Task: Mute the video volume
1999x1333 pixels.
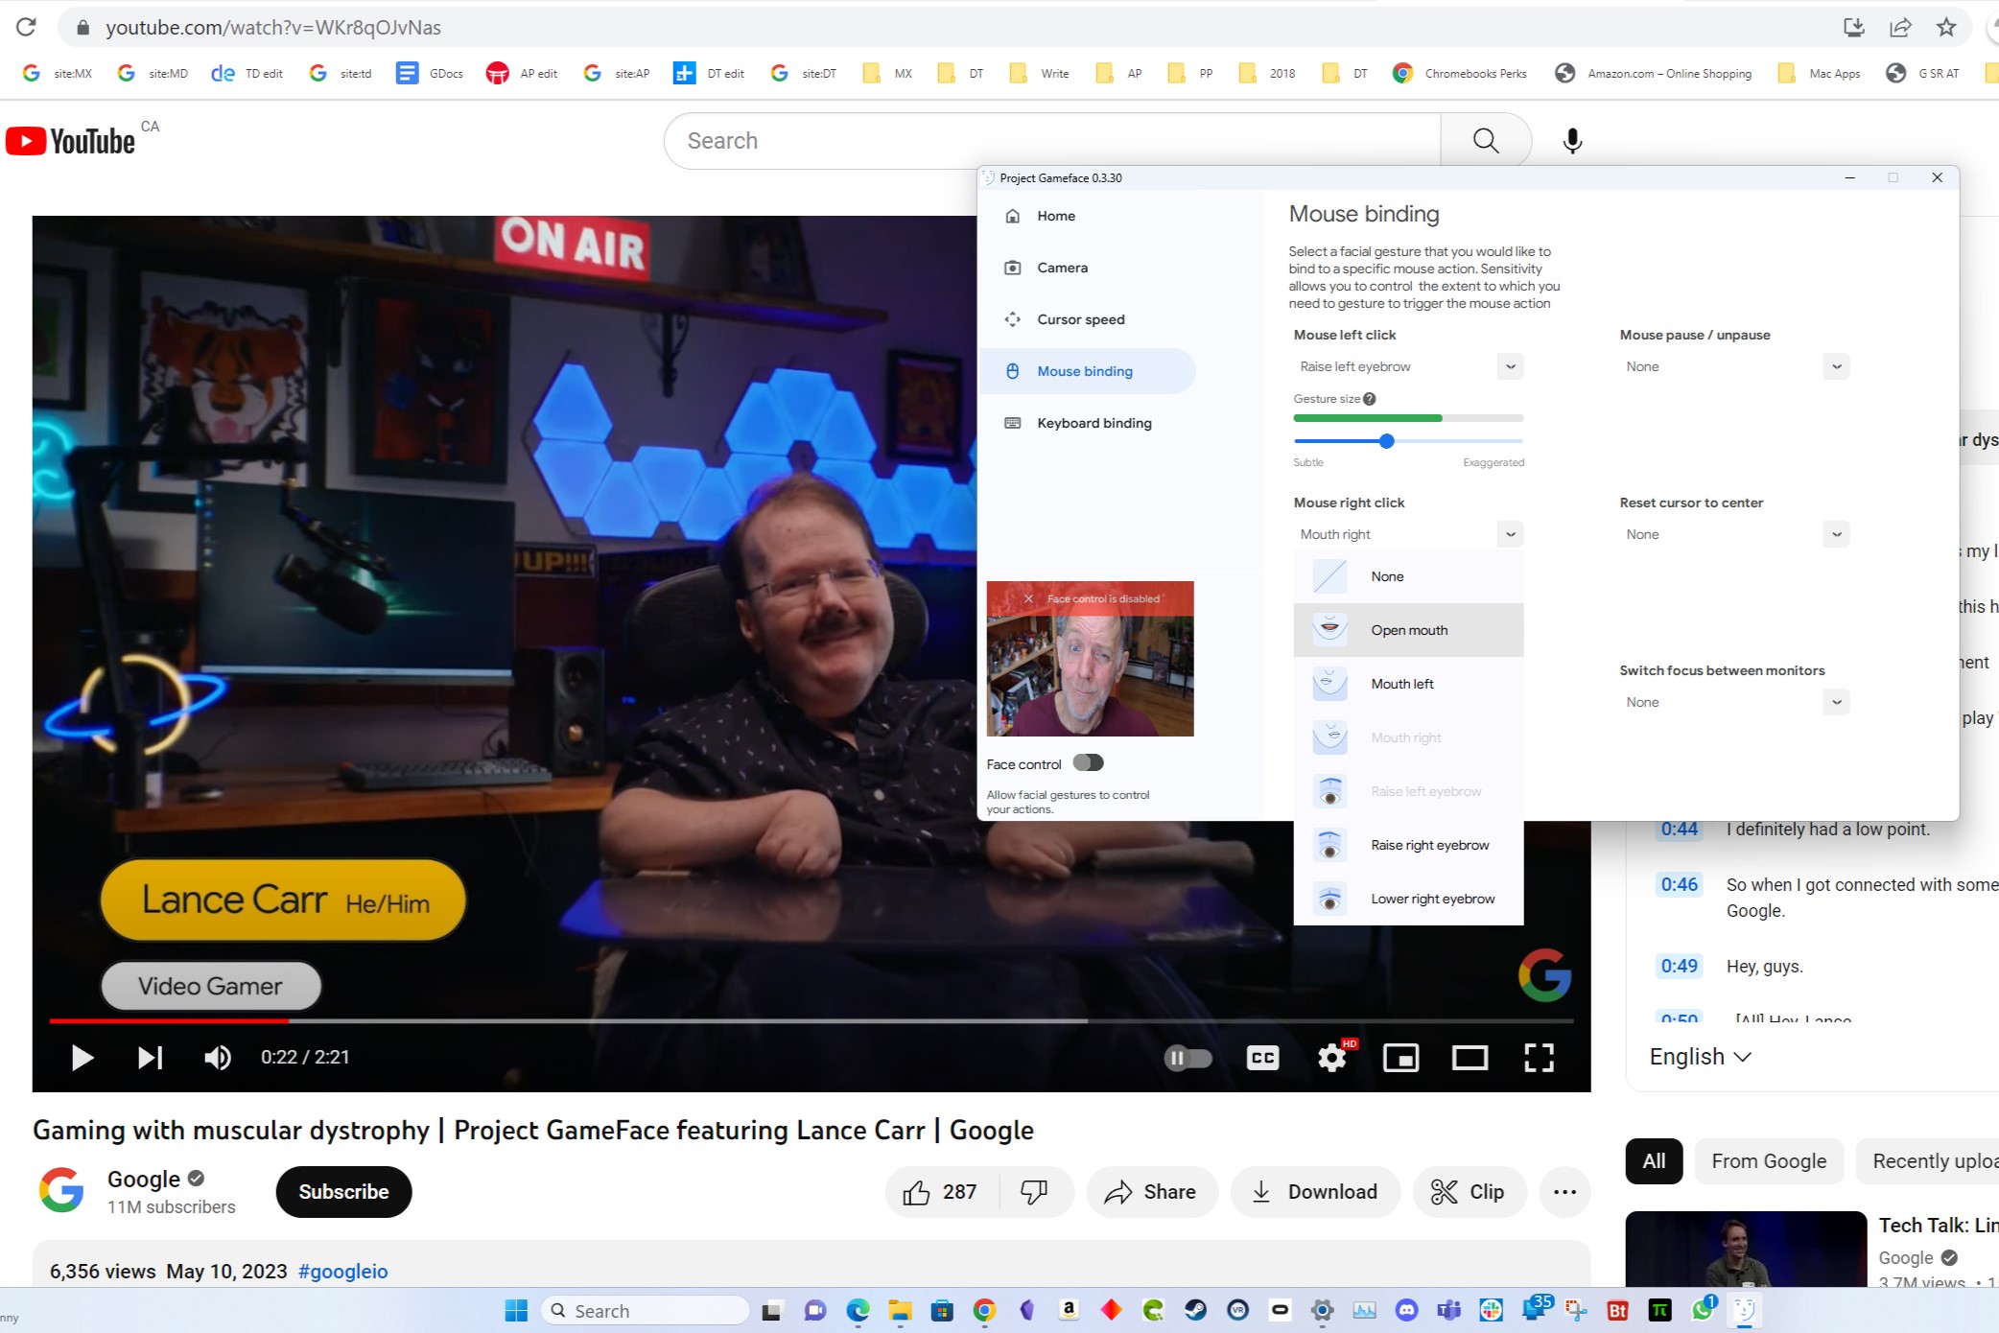Action: [x=218, y=1057]
